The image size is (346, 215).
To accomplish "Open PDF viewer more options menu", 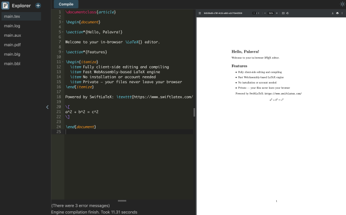I will [342, 13].
